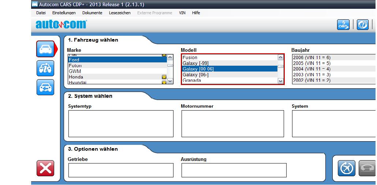Open the mechanics diagnostics sidebar icon

coord(45,68)
